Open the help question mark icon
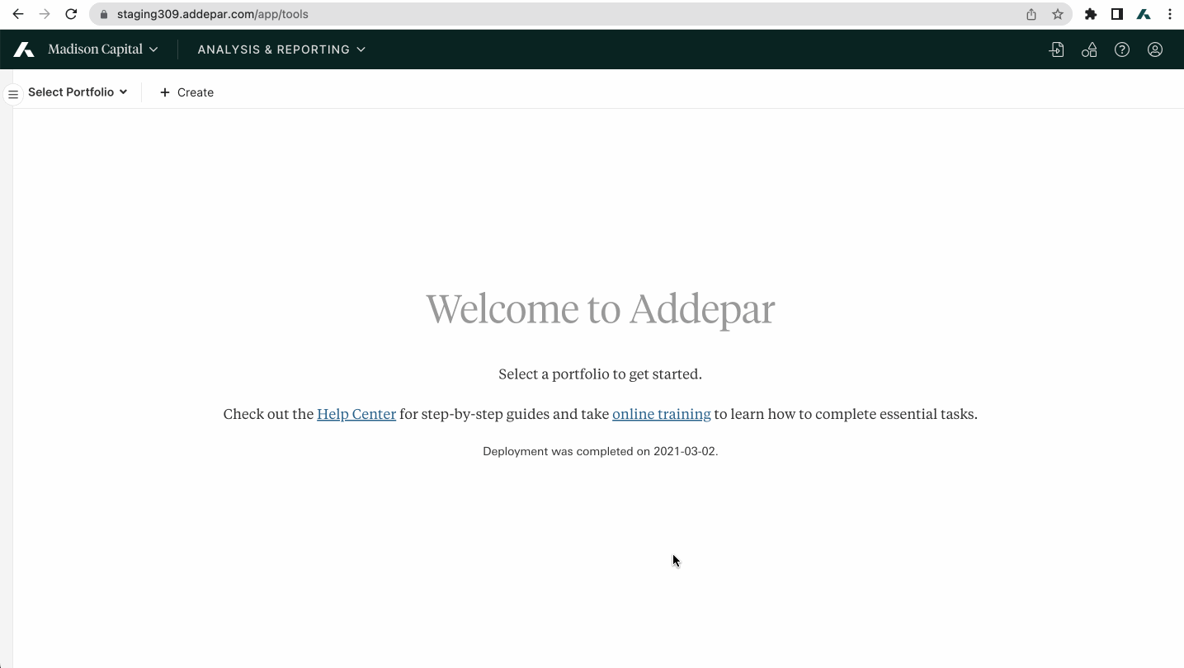 pos(1122,49)
